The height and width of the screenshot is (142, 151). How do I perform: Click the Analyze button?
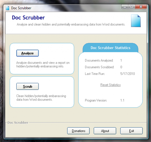27,53
